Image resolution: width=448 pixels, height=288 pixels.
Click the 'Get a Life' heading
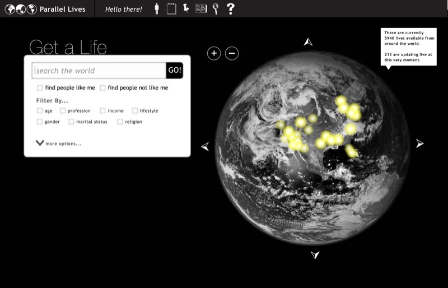tap(68, 47)
